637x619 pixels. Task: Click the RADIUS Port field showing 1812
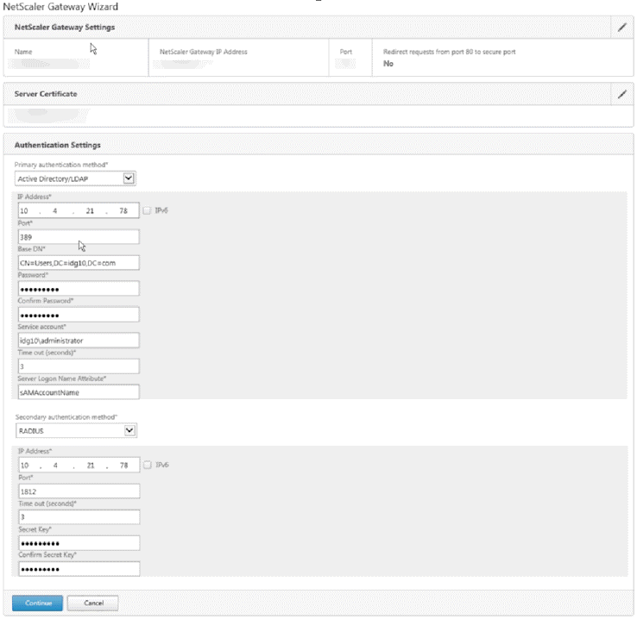77,491
